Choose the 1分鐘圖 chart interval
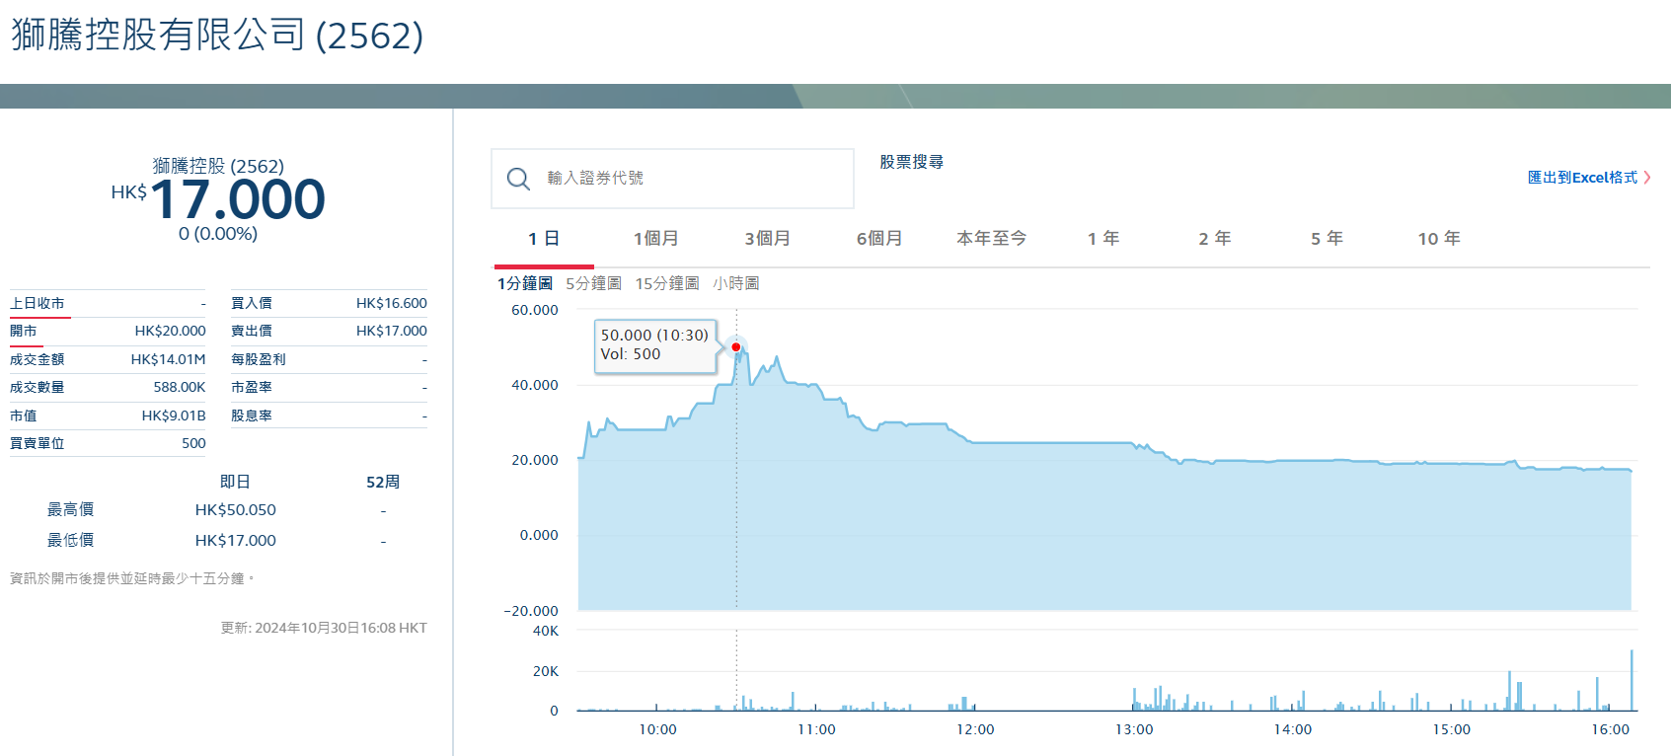This screenshot has width=1671, height=756. (525, 284)
